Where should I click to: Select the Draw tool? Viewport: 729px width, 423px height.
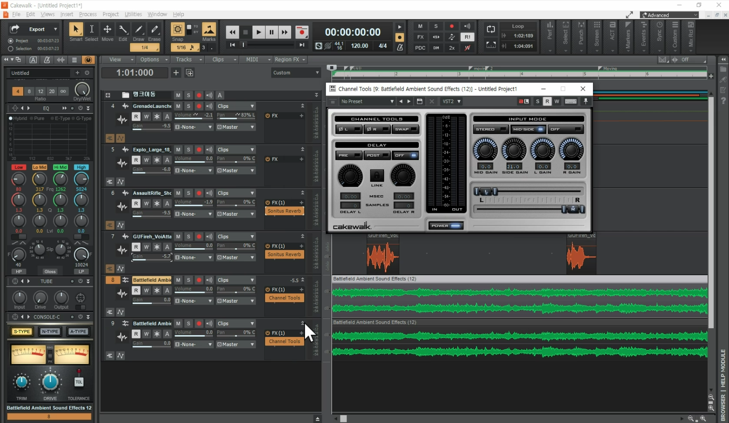click(139, 30)
